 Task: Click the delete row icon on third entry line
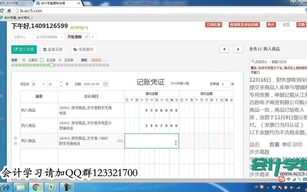(x=15, y=143)
